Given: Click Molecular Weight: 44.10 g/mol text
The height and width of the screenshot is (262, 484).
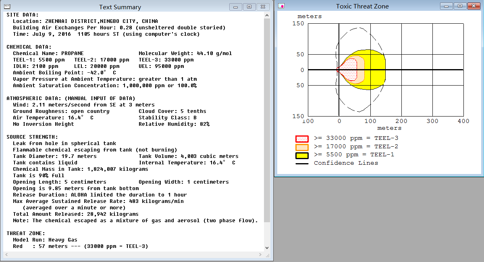Looking at the screenshot, I should click(x=185, y=53).
